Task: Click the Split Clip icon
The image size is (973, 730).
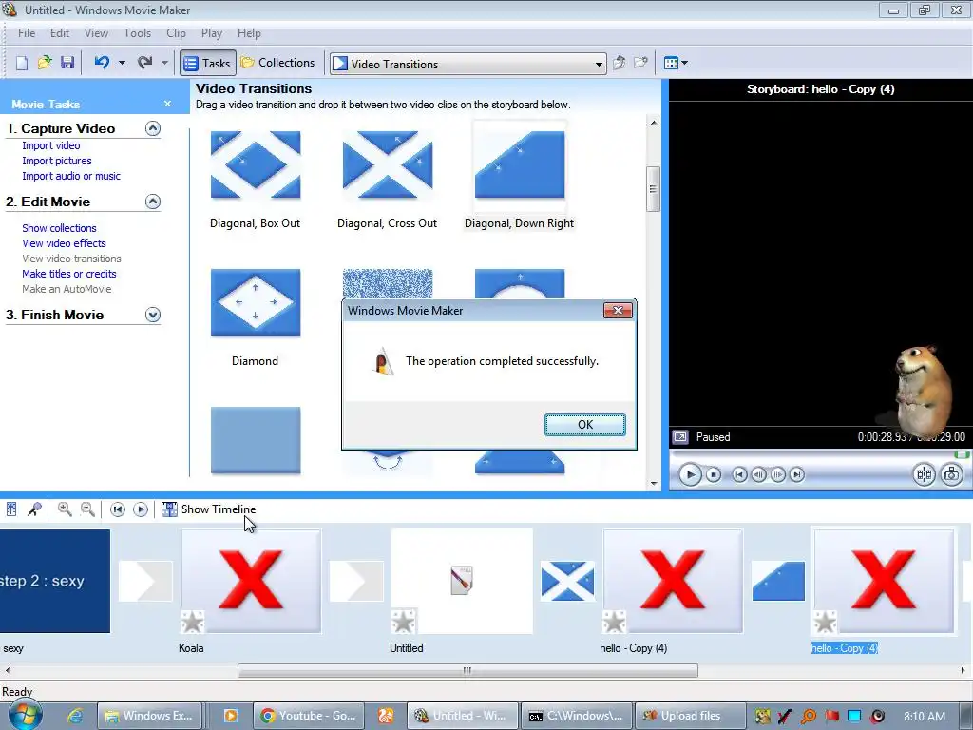Action: coord(924,475)
